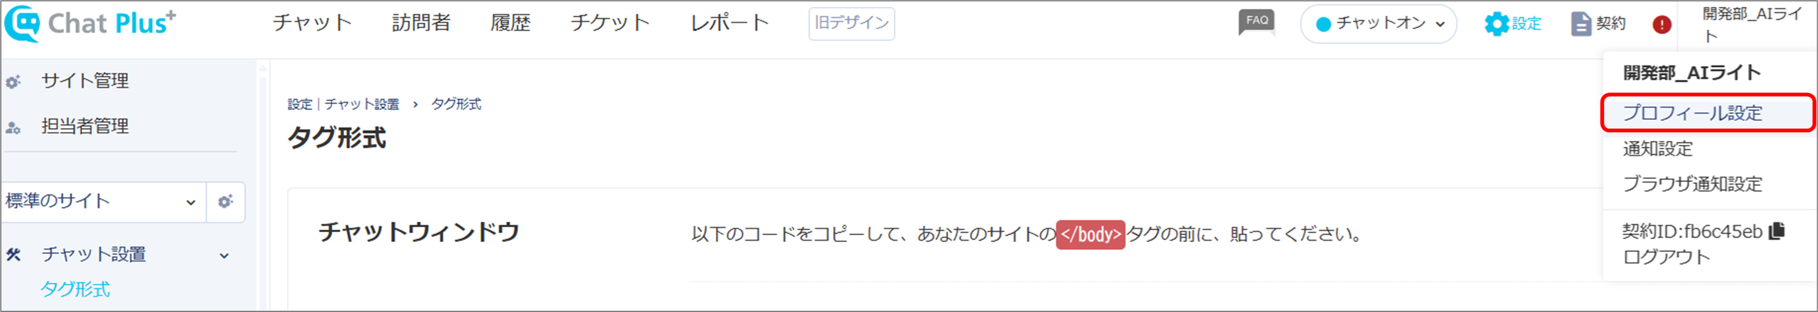
Task: Click the red alert exclamation icon
Action: click(1662, 25)
